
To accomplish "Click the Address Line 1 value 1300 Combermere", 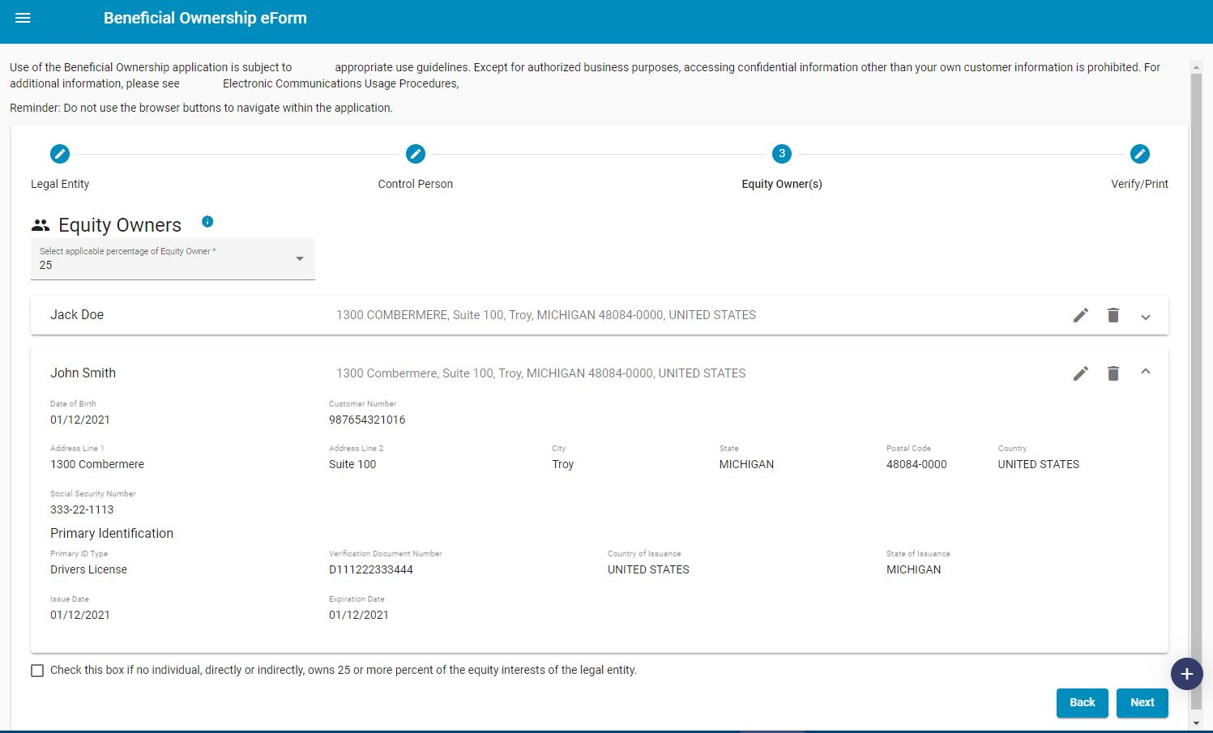I will 97,464.
